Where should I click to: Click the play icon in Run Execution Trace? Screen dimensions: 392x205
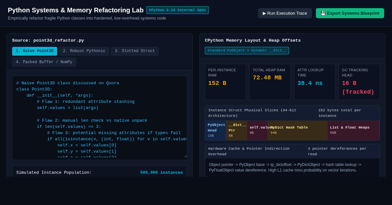tap(264, 13)
